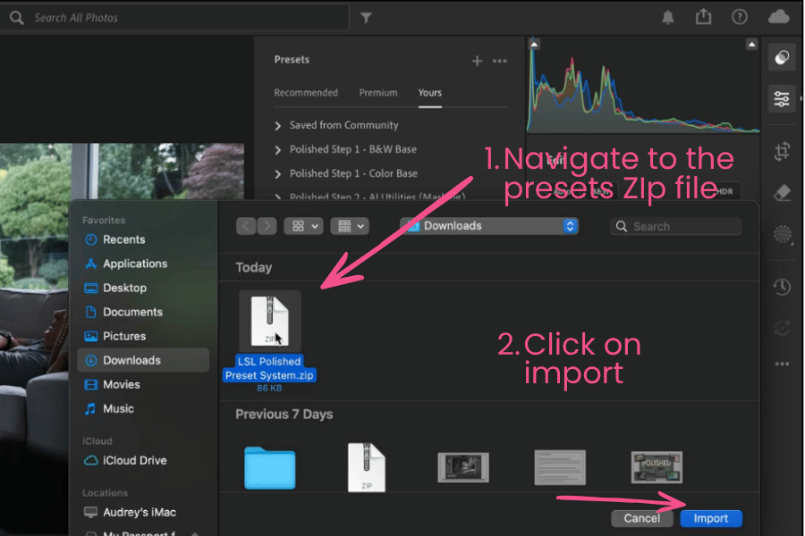The height and width of the screenshot is (536, 805).
Task: Select Pictures in the sidebar
Action: point(143,336)
